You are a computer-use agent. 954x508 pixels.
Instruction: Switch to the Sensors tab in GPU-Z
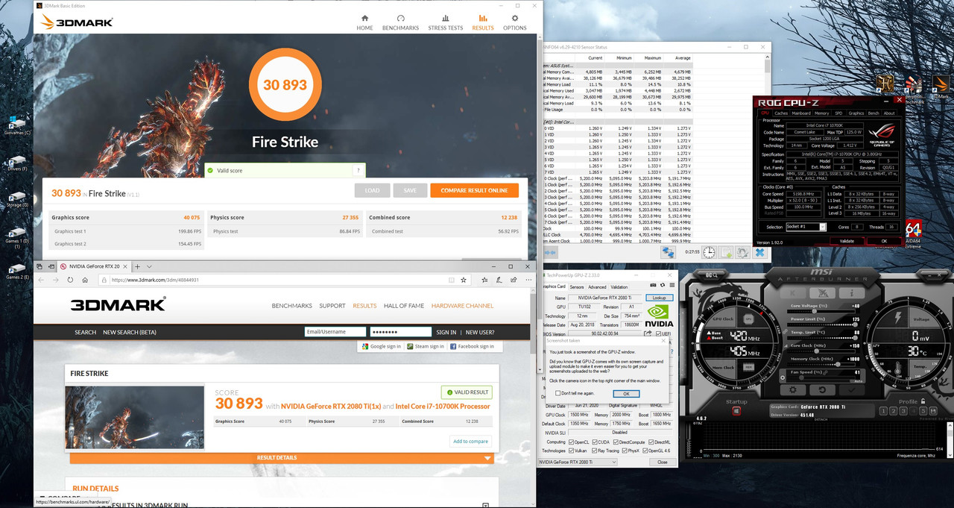pyautogui.click(x=577, y=286)
